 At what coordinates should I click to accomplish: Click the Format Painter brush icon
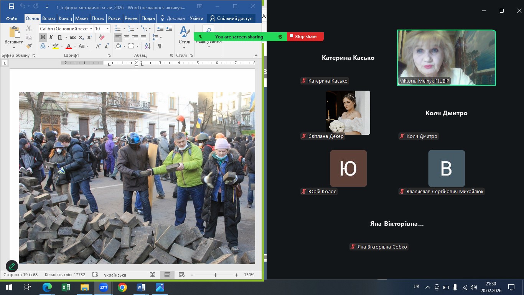click(29, 46)
